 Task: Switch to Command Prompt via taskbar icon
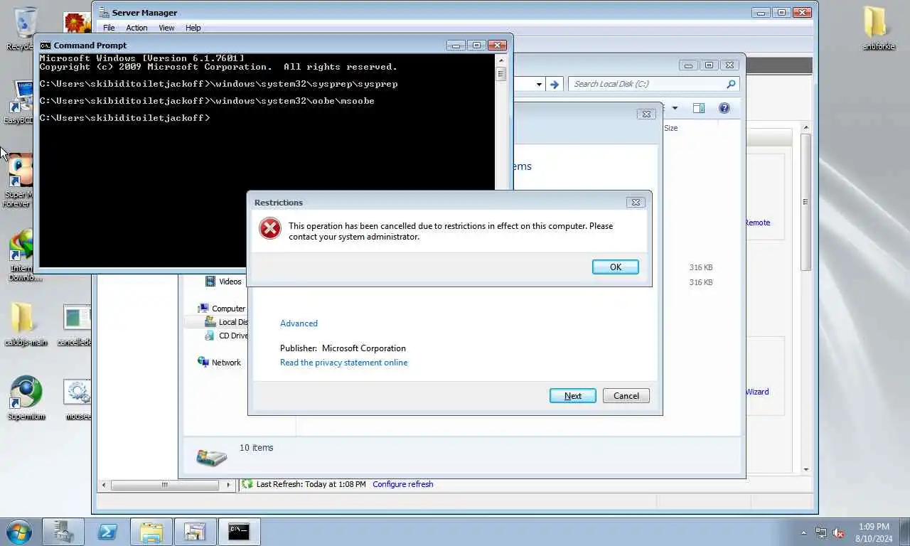point(239,531)
